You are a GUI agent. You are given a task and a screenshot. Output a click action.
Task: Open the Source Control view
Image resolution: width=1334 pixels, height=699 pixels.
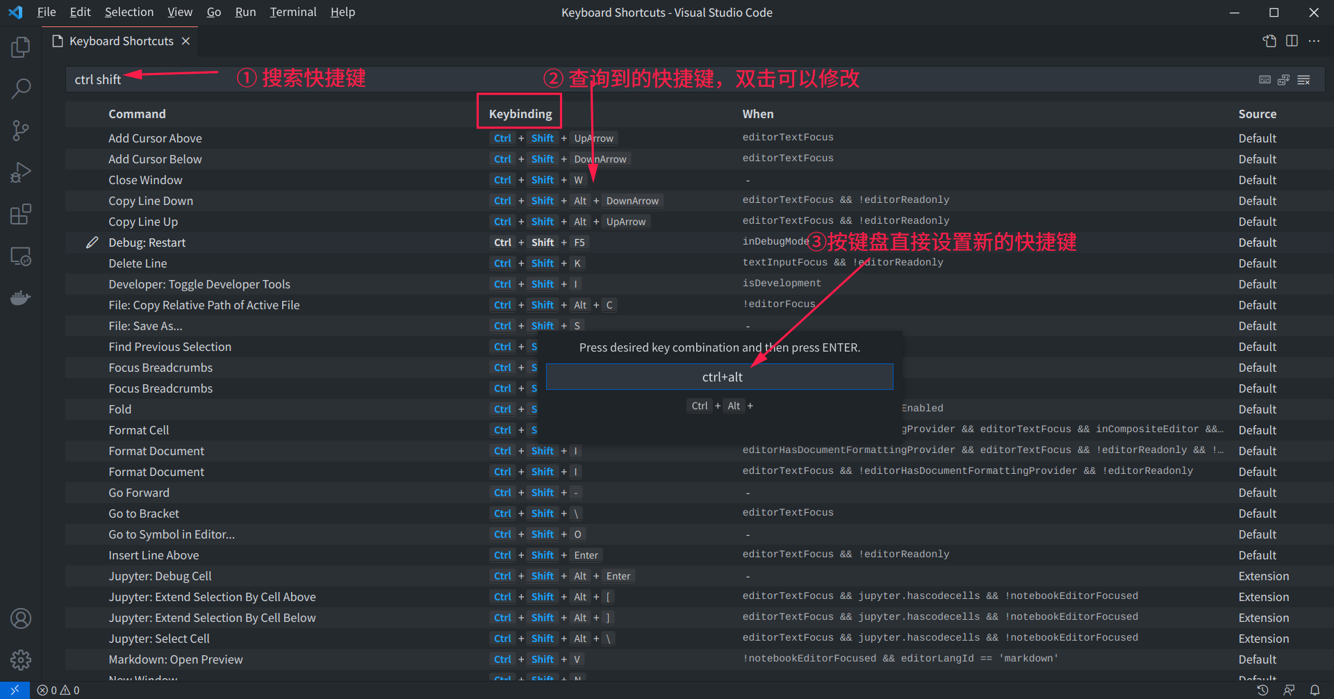21,131
